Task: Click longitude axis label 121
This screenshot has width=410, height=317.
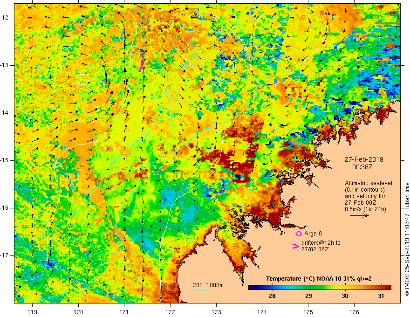Action: pyautogui.click(x=124, y=312)
